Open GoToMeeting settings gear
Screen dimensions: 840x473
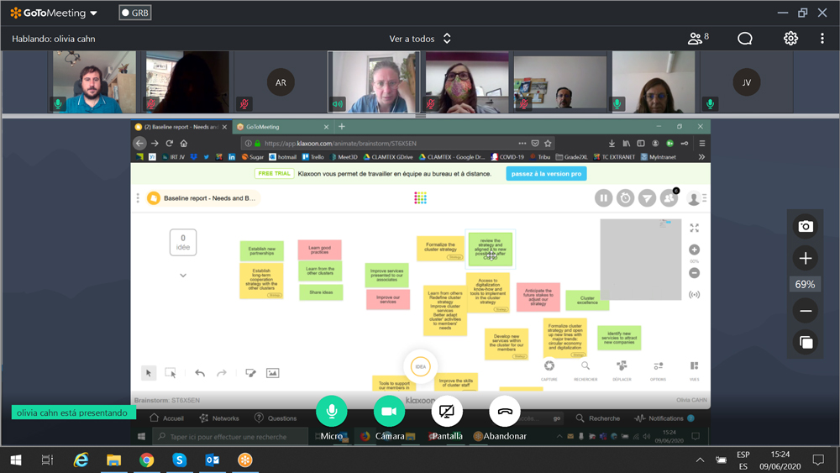coord(790,39)
